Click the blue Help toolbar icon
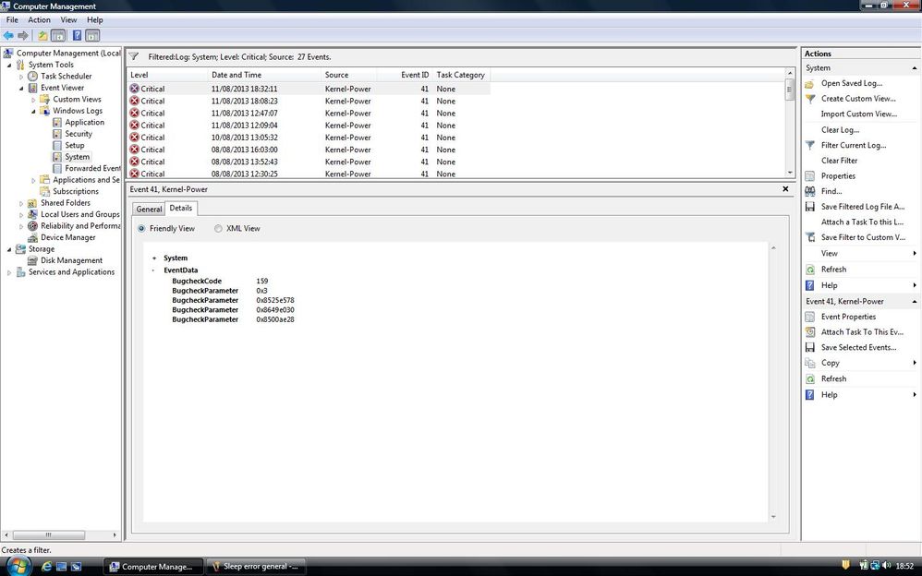The image size is (922, 576). tap(77, 36)
